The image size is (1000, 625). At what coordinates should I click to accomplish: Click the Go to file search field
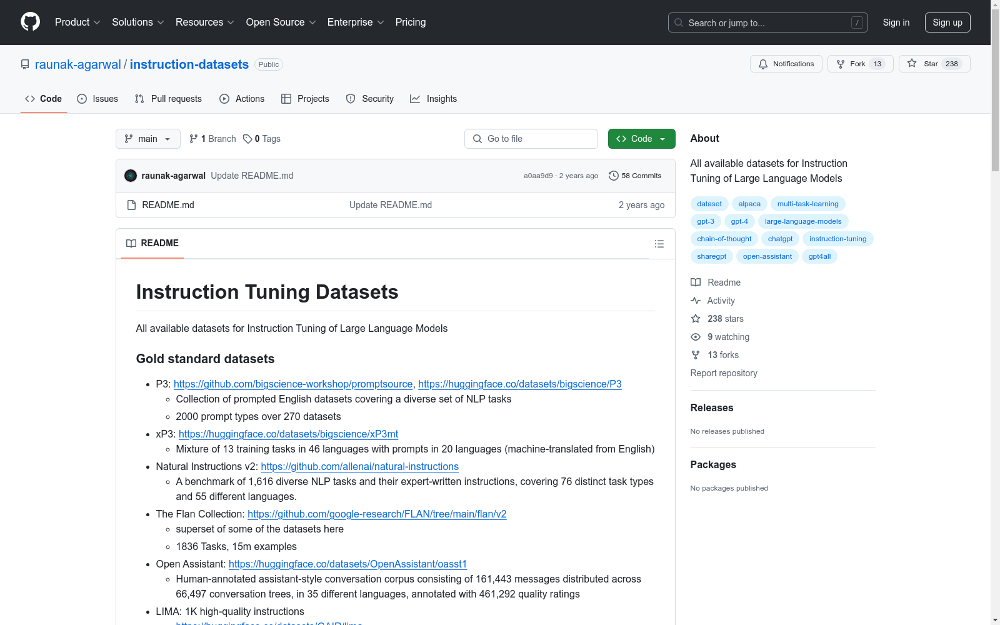point(531,139)
